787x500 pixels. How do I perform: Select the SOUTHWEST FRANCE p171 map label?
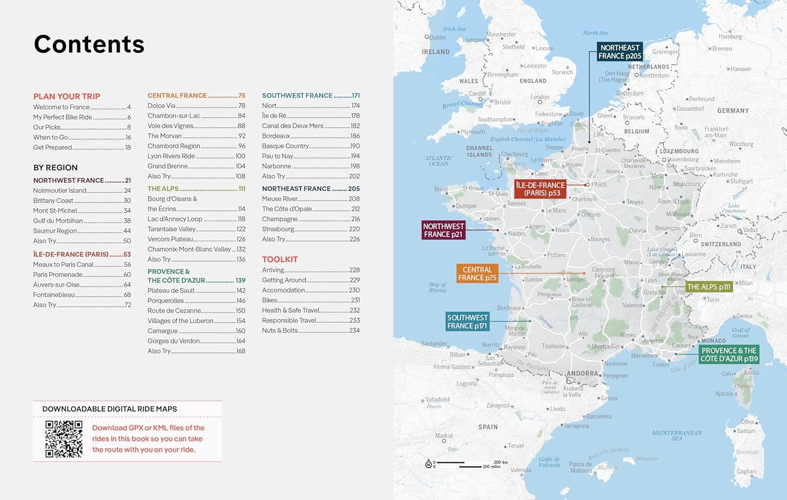point(466,321)
